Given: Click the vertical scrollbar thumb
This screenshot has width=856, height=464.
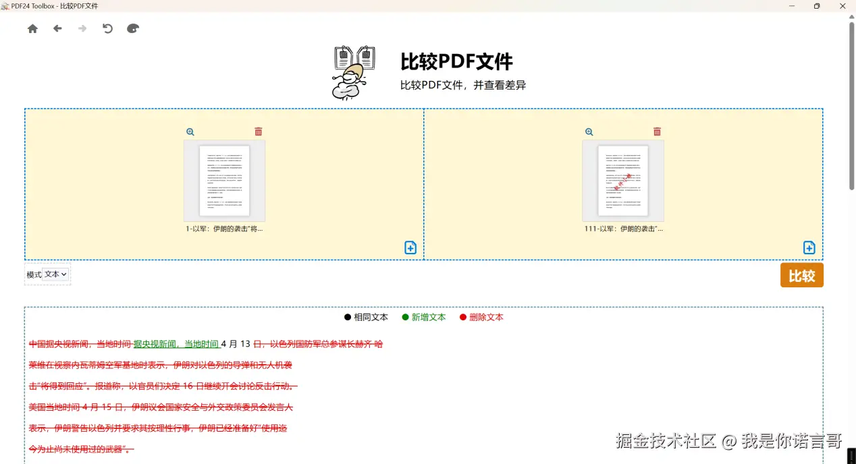Looking at the screenshot, I should pos(851,106).
